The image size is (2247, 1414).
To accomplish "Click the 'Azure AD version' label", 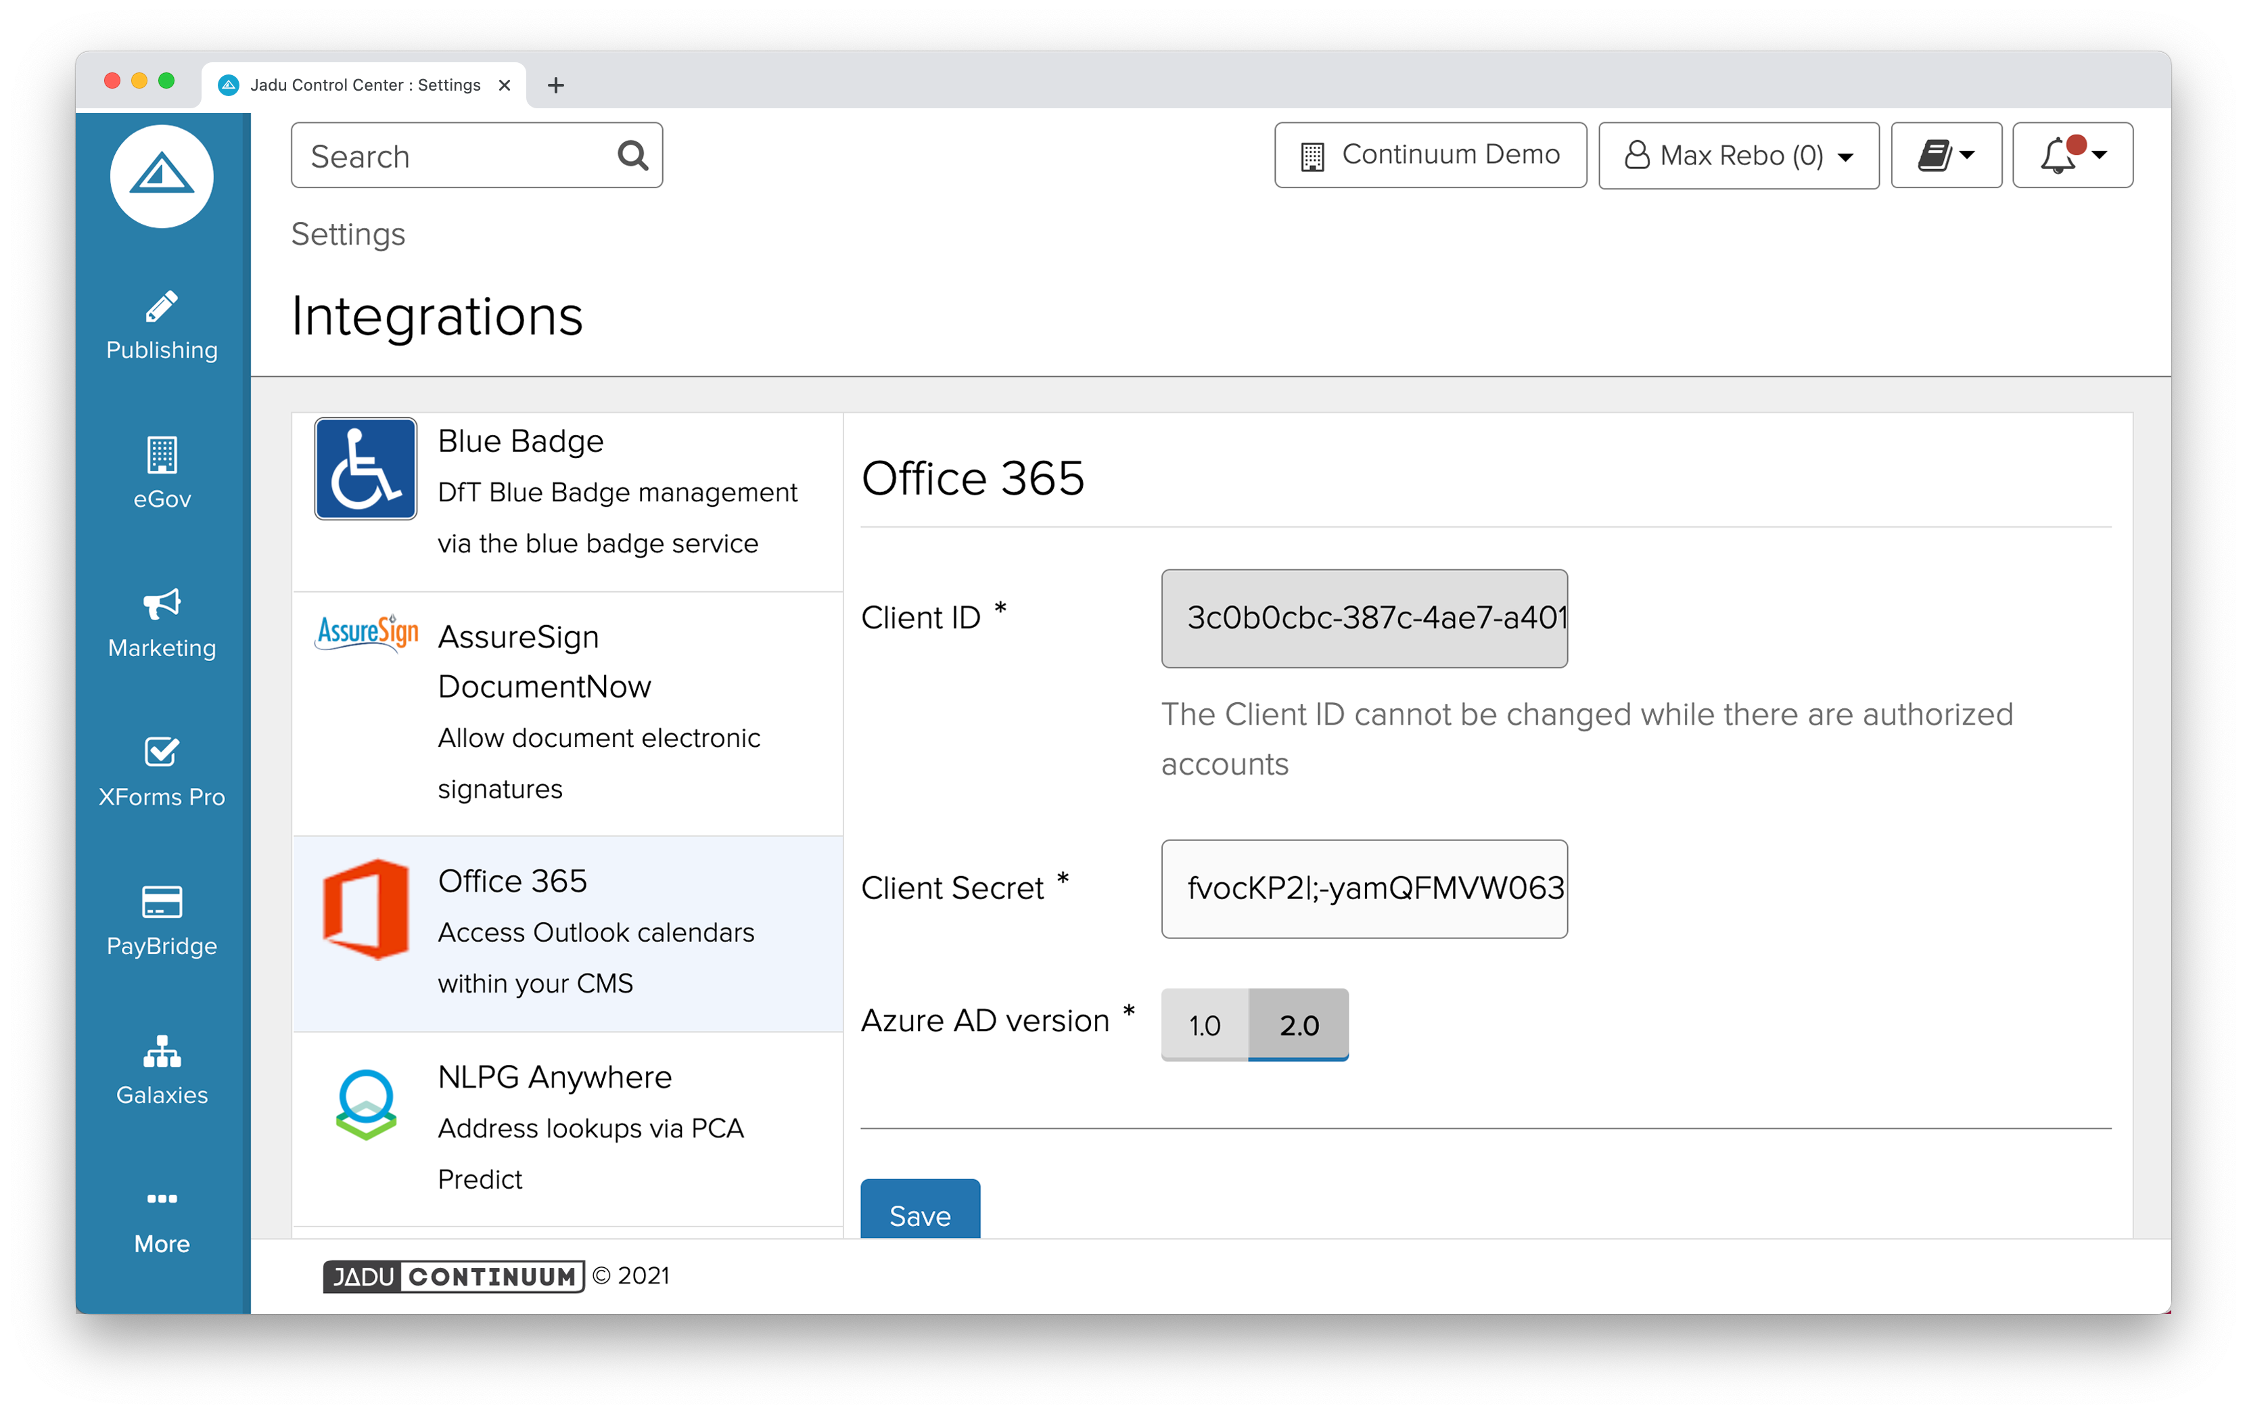I will coord(984,1020).
